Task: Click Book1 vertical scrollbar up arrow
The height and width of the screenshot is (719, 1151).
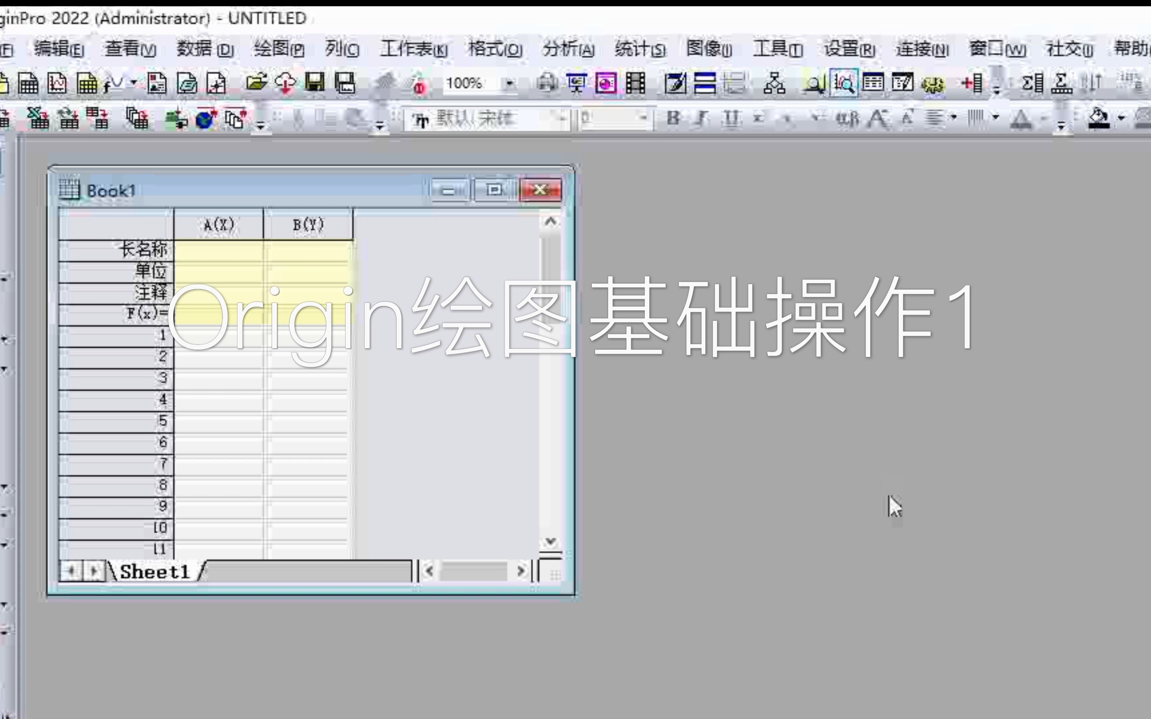Action: [x=550, y=222]
